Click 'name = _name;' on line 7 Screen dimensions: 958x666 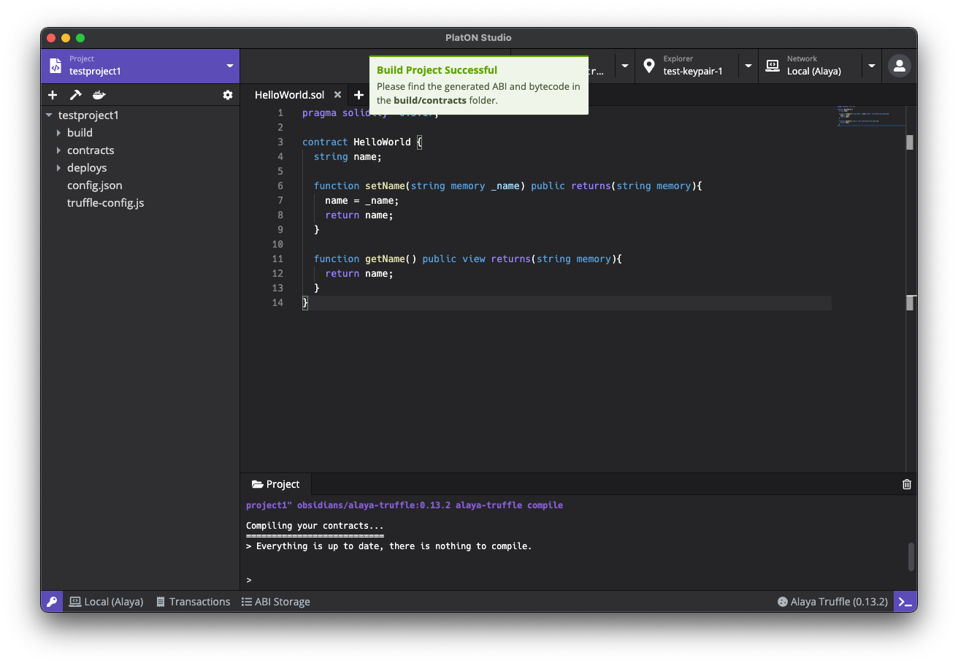361,200
